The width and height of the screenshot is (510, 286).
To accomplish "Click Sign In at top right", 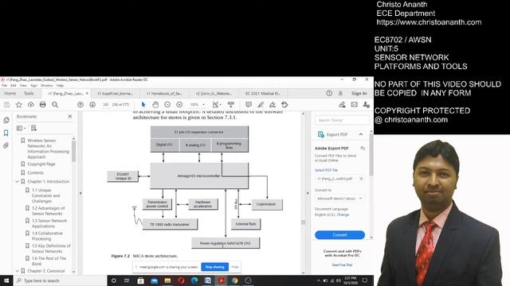I will point(359,93).
